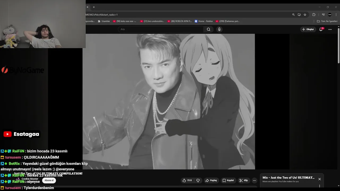Click the YouTube search magnifier button
This screenshot has width=340, height=191.
pyautogui.click(x=209, y=29)
